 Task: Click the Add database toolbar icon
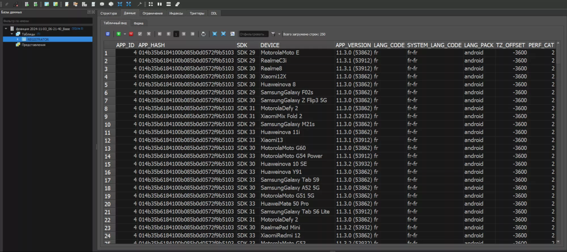pos(27,4)
